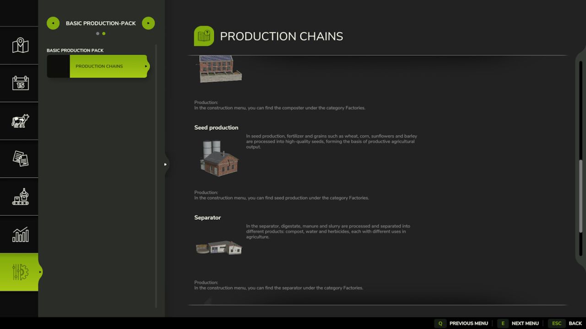Click the green book icon beside Production Chains title

coord(204,36)
